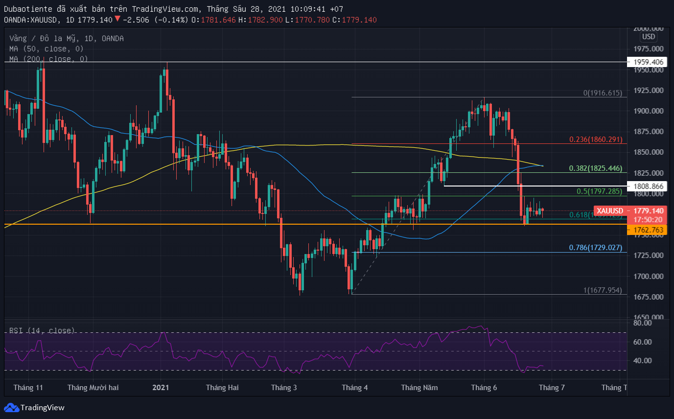
Task: Click the 2000.000 price axis tick
Action: (648, 28)
